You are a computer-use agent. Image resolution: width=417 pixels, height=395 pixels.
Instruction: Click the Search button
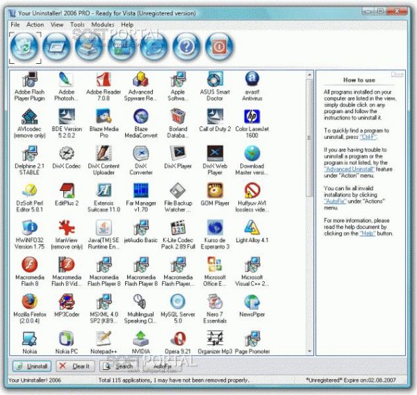pyautogui.click(x=119, y=367)
